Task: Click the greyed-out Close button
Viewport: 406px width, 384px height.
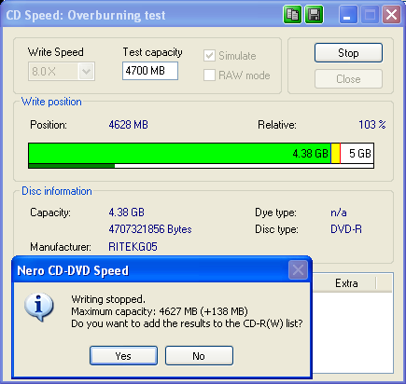Action: tap(348, 79)
